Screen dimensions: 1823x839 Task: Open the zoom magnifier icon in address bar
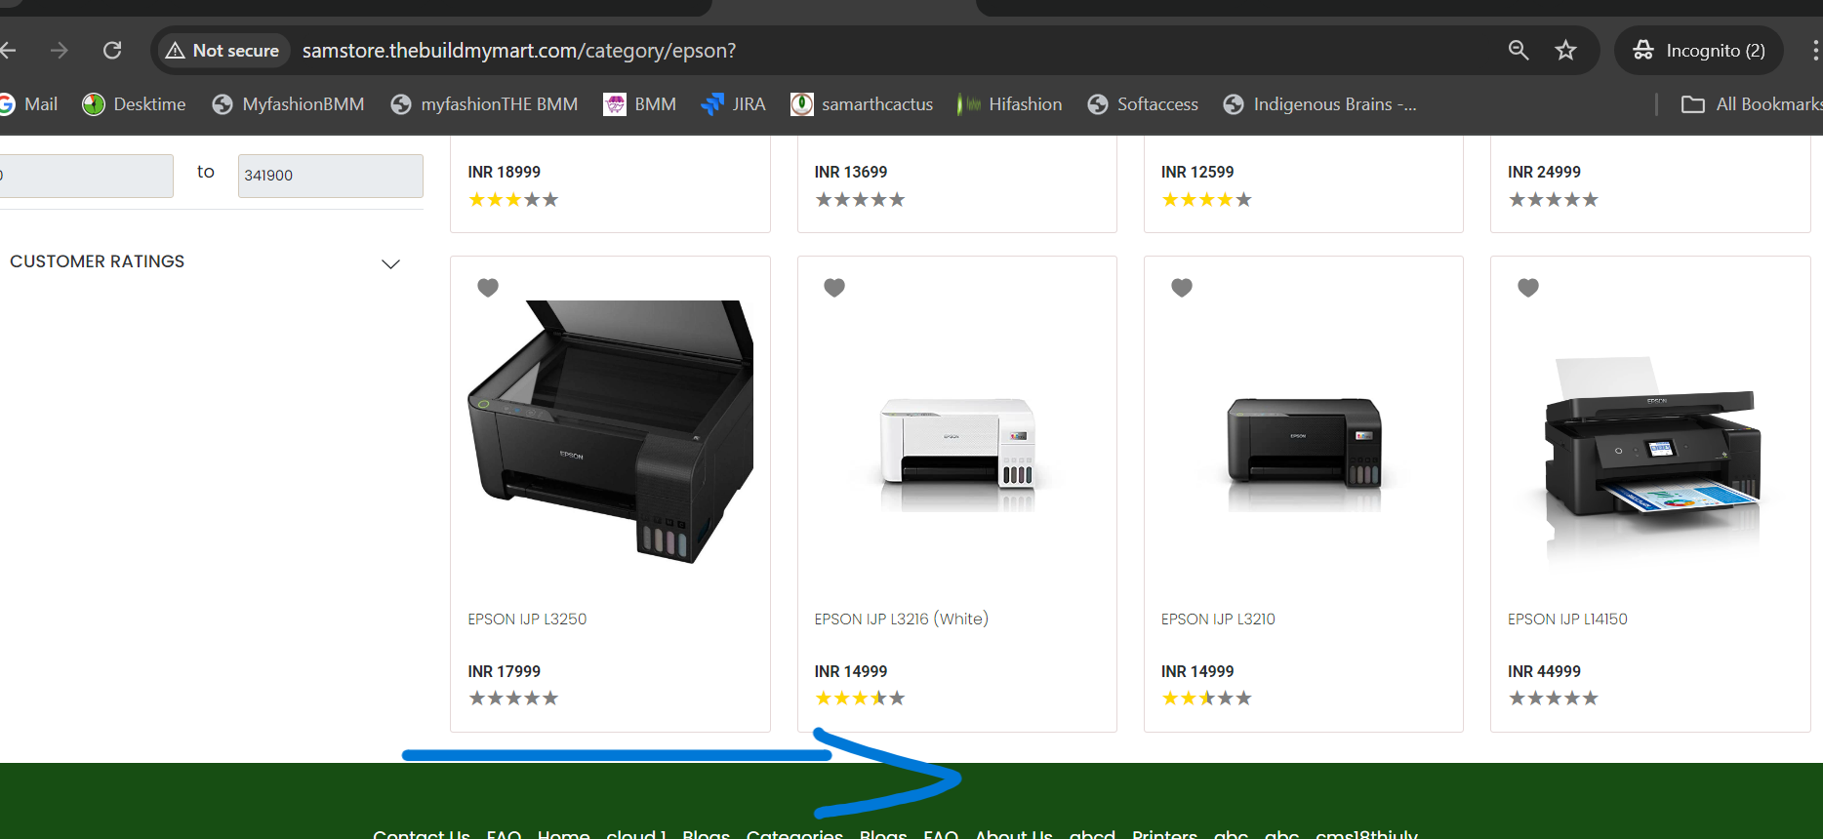coord(1519,50)
